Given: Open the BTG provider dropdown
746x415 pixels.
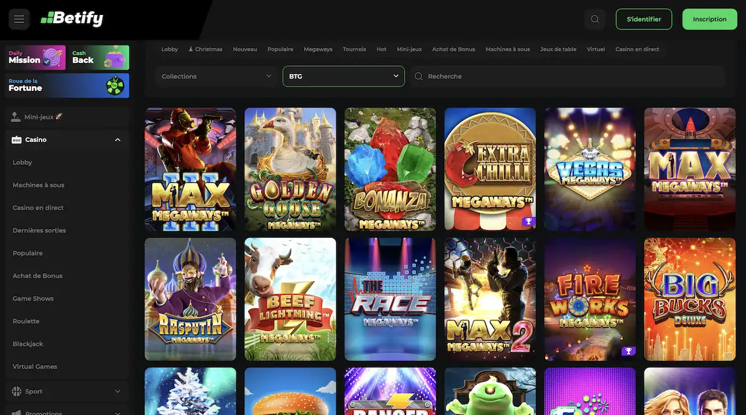Looking at the screenshot, I should (x=343, y=77).
